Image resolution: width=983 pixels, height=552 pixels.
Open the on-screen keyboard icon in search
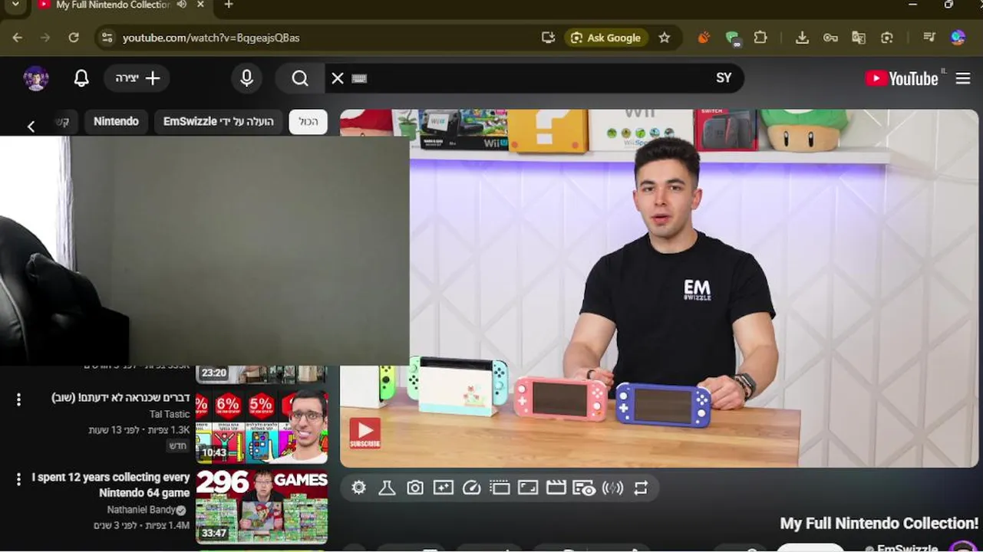[359, 78]
